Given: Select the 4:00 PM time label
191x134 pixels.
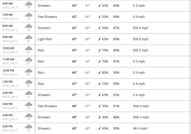Looking at the screenshot, I should pos(8,115).
